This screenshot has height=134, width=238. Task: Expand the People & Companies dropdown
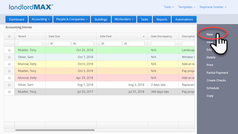point(72,19)
